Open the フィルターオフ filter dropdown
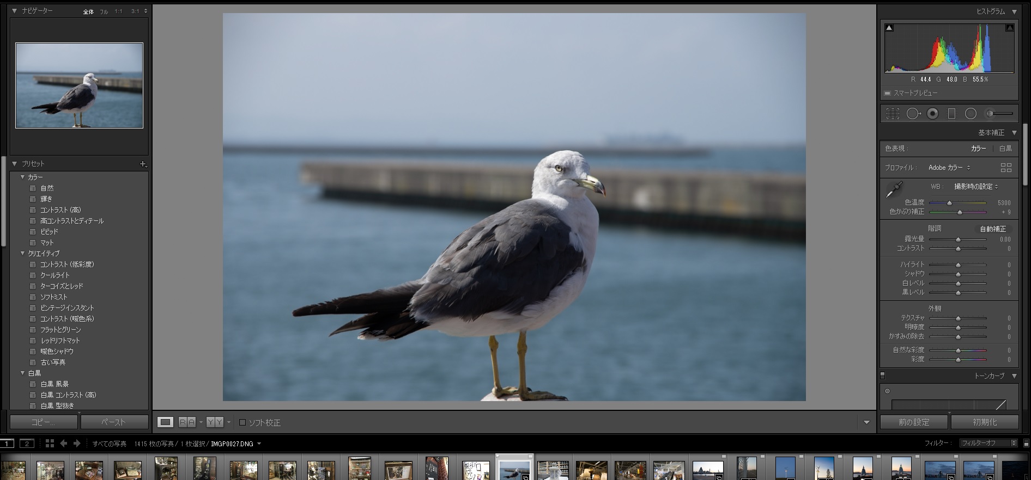Viewport: 1031px width, 480px height. point(988,443)
